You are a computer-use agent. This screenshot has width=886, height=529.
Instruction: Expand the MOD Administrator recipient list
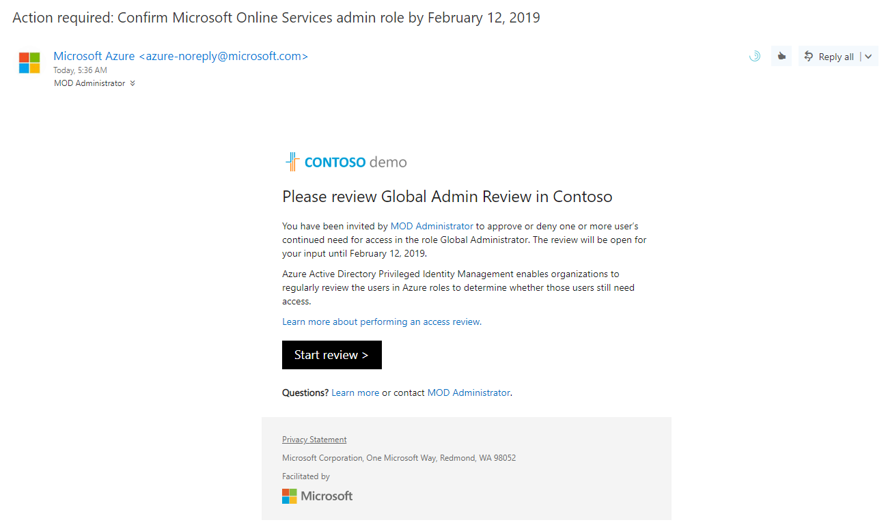point(133,83)
